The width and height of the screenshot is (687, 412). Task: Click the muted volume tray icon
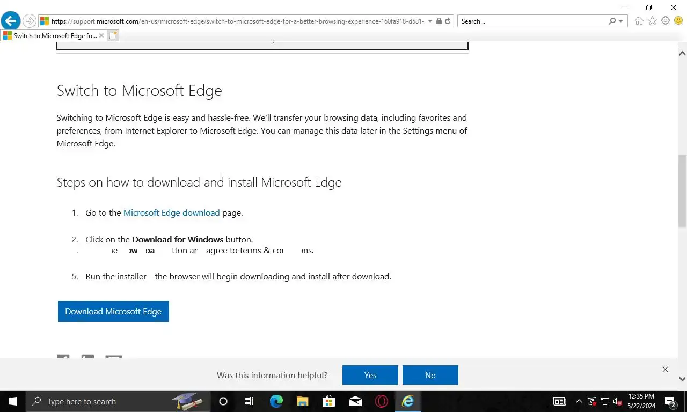tap(618, 401)
